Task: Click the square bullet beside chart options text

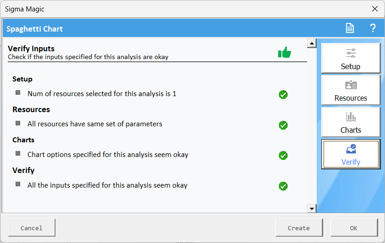Action: pos(18,153)
